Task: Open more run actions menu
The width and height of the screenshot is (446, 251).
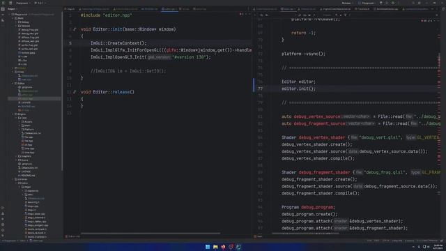Action: 399,3
